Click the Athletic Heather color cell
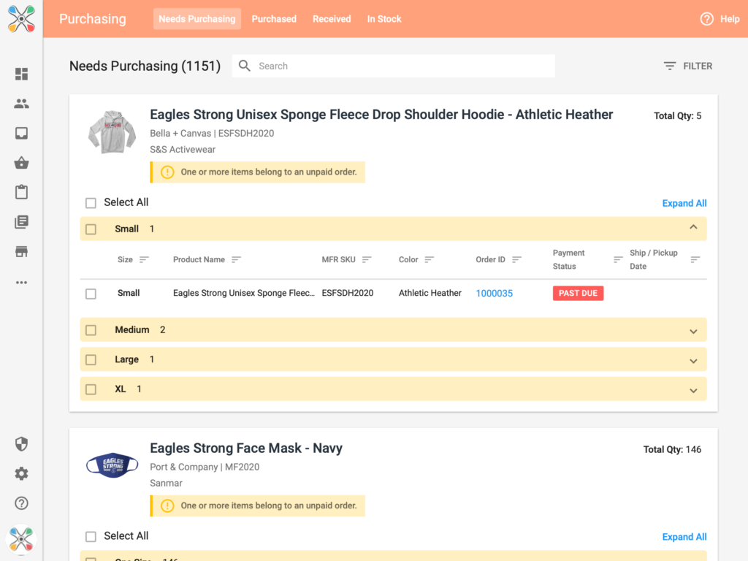The width and height of the screenshot is (748, 561). coord(430,293)
